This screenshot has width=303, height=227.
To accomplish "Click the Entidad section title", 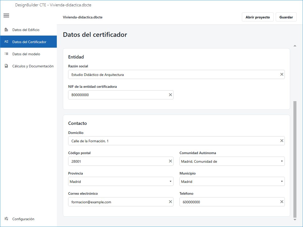I will tap(76, 57).
